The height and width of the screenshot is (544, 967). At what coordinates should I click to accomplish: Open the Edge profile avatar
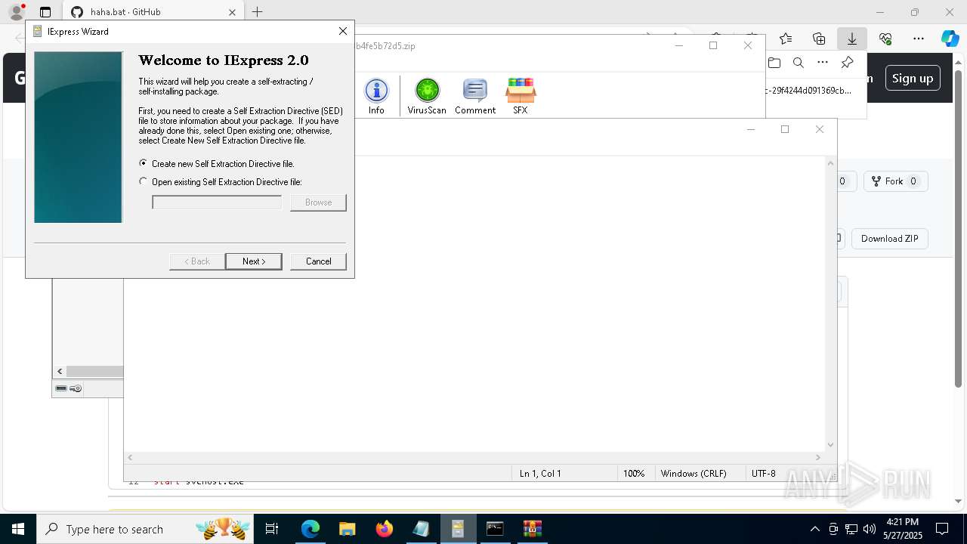(x=17, y=12)
